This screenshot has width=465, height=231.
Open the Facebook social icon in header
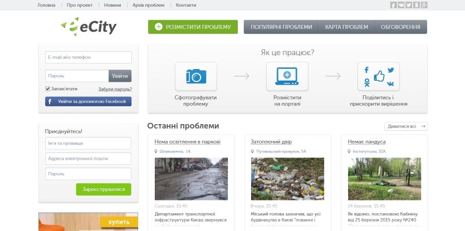pyautogui.click(x=393, y=5)
